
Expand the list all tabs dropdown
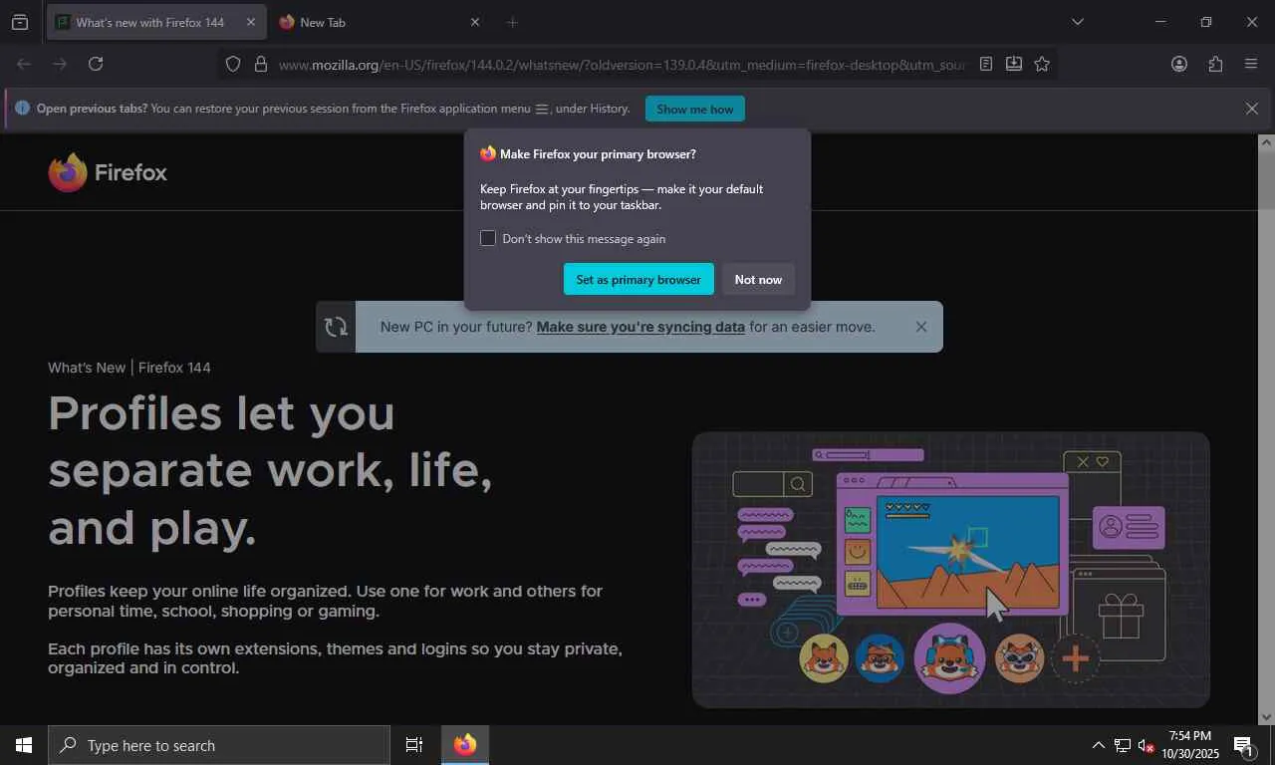point(1078,22)
